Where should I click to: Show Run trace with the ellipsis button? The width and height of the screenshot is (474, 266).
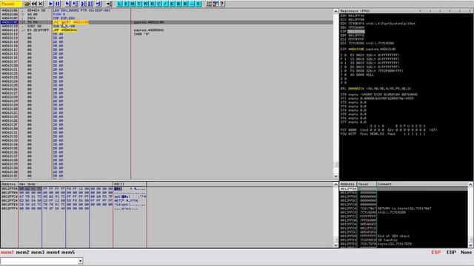pos(192,4)
